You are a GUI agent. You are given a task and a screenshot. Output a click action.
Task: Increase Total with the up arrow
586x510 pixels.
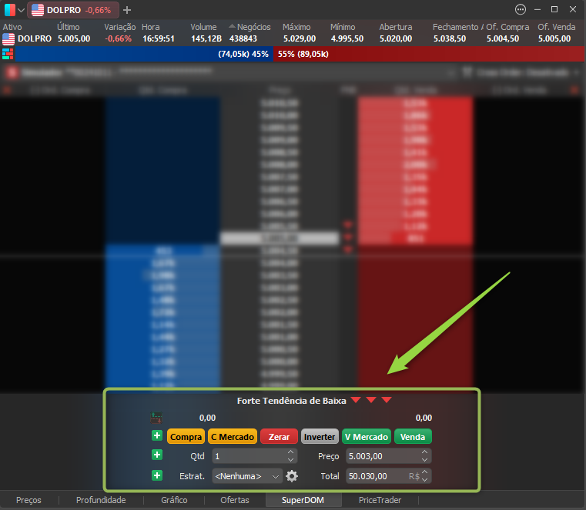pos(424,472)
